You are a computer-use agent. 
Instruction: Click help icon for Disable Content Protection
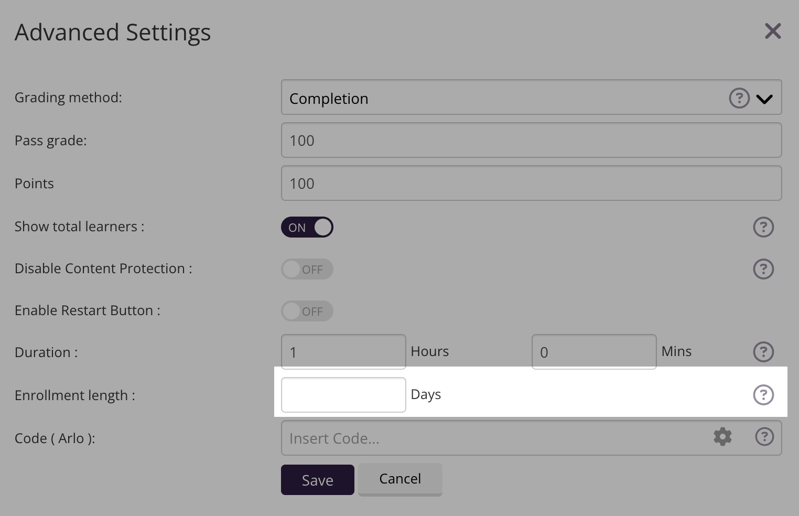(x=763, y=269)
